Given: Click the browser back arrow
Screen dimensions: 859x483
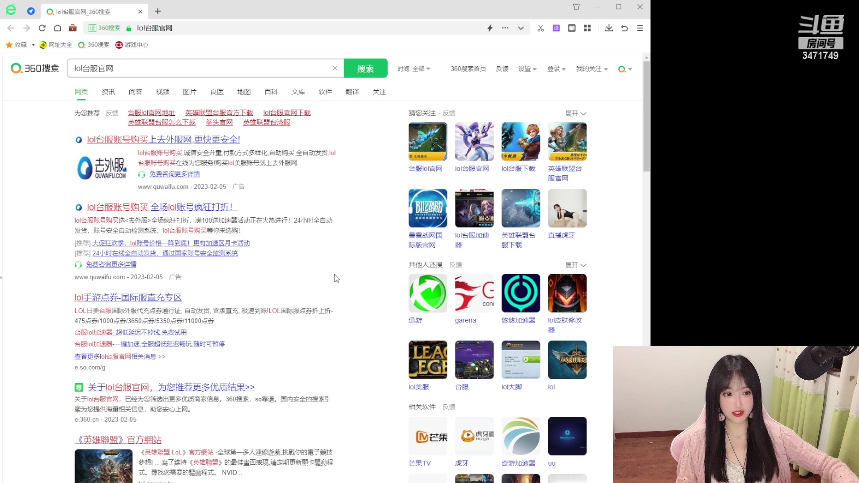Looking at the screenshot, I should 11,28.
